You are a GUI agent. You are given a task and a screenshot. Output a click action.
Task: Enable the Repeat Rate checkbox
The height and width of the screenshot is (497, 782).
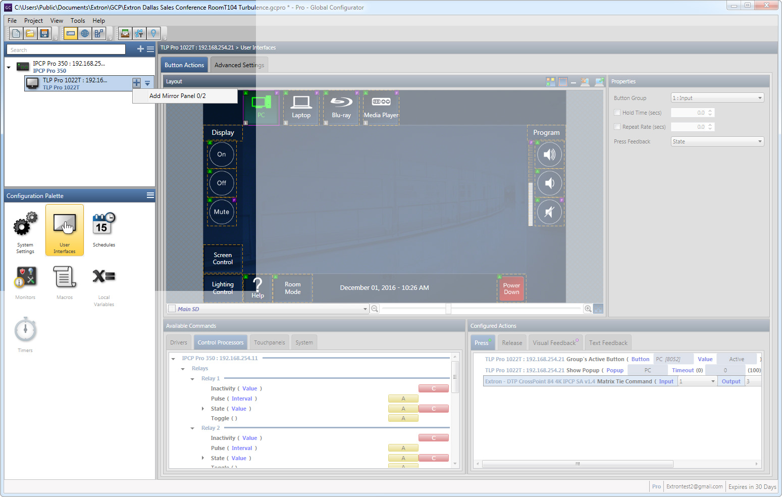(617, 126)
